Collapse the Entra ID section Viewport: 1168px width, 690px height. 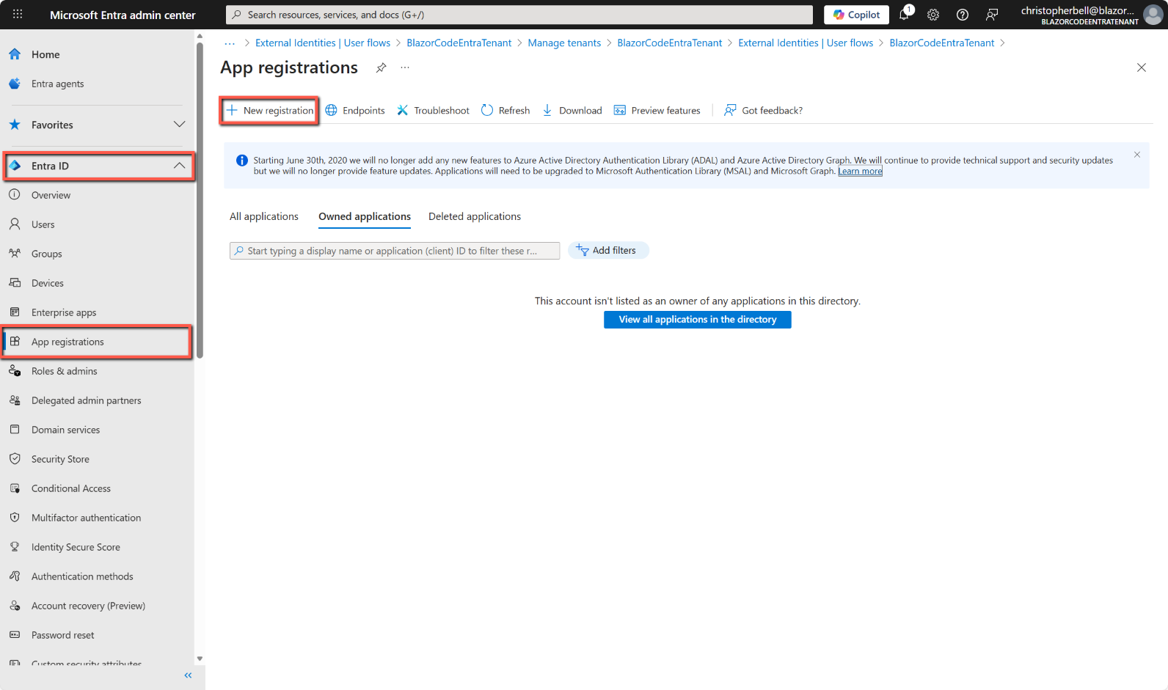(x=179, y=166)
